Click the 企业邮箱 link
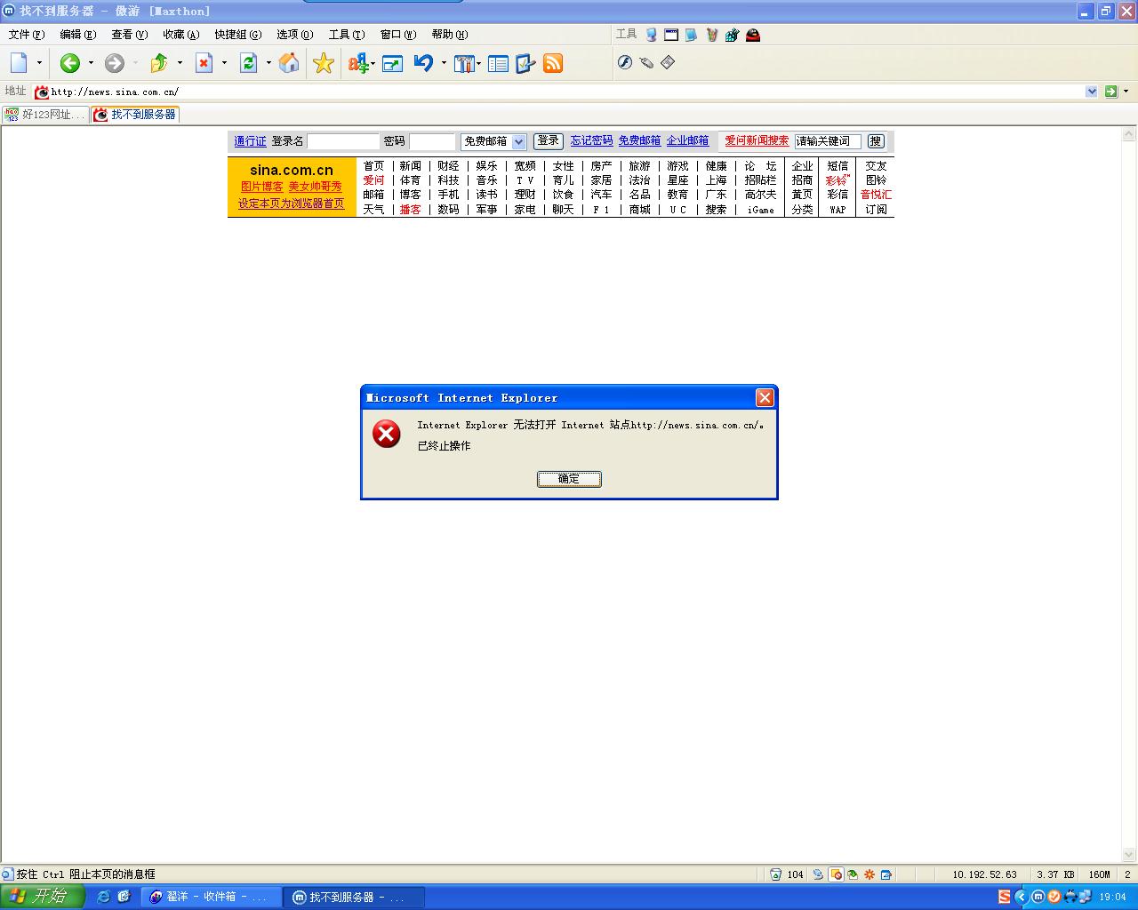The height and width of the screenshot is (910, 1138). 688,140
